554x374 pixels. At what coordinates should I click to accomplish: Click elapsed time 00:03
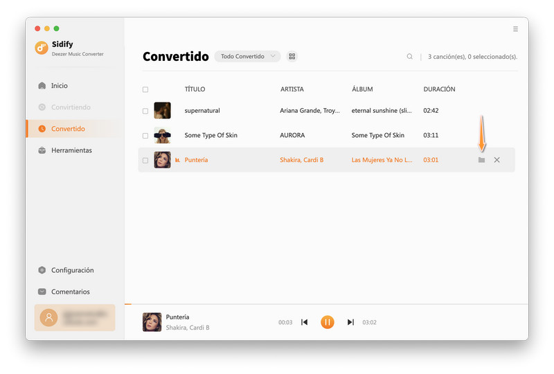(x=285, y=322)
